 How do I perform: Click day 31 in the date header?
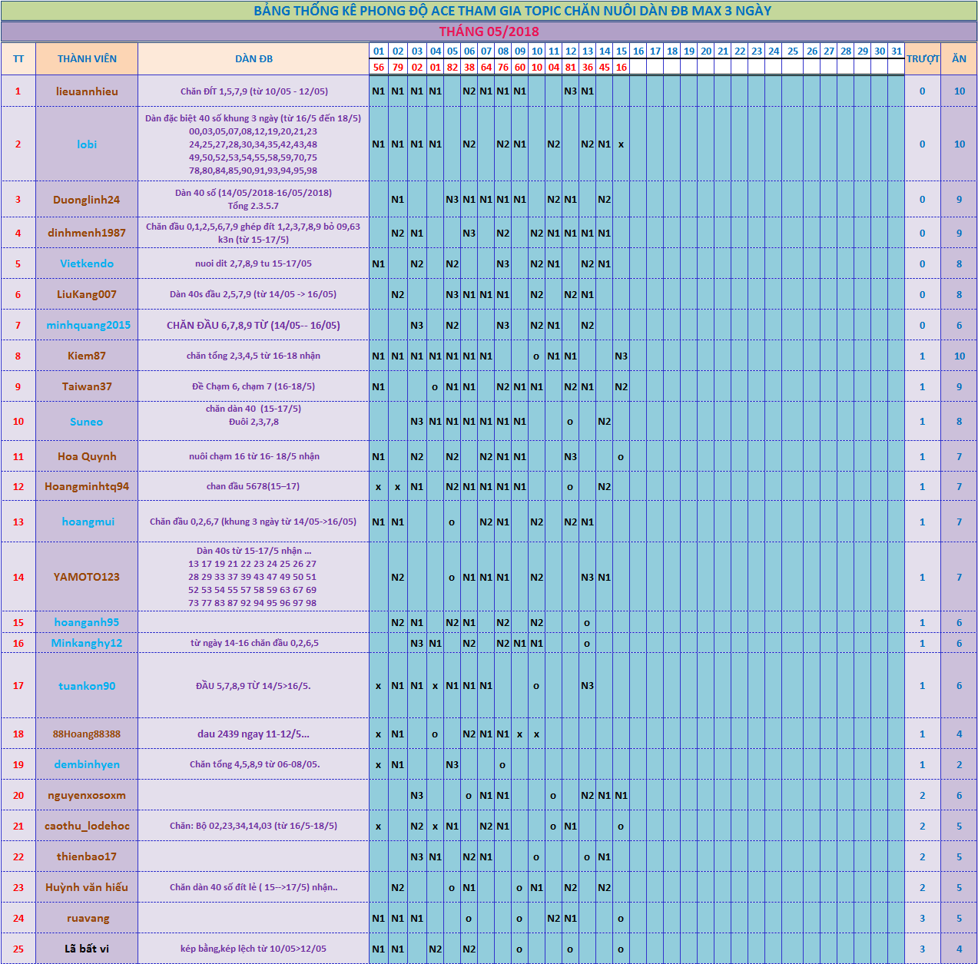[x=897, y=51]
